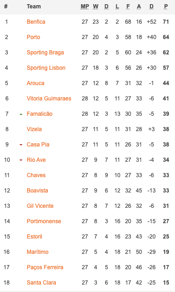The image size is (175, 292).
Task: Open the Vizela team page
Action: (x=34, y=129)
